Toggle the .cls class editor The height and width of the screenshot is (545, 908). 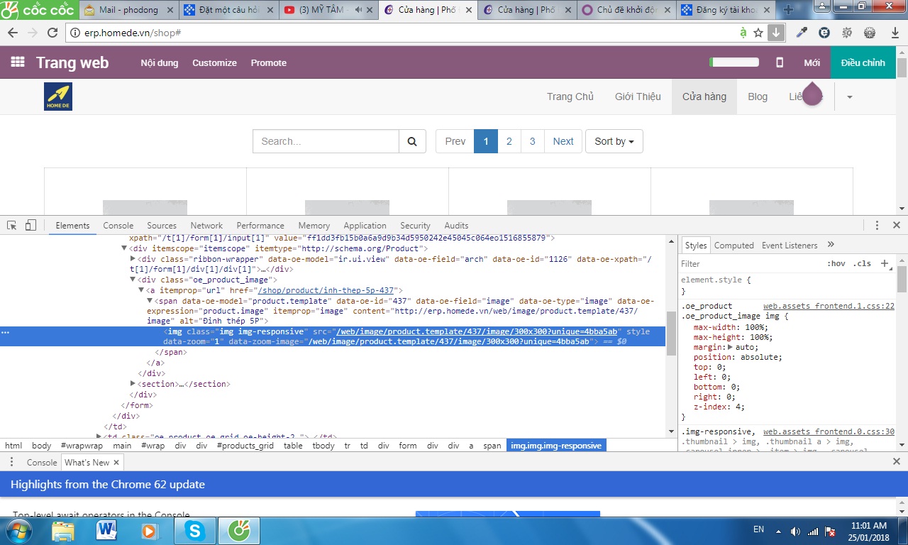861,263
